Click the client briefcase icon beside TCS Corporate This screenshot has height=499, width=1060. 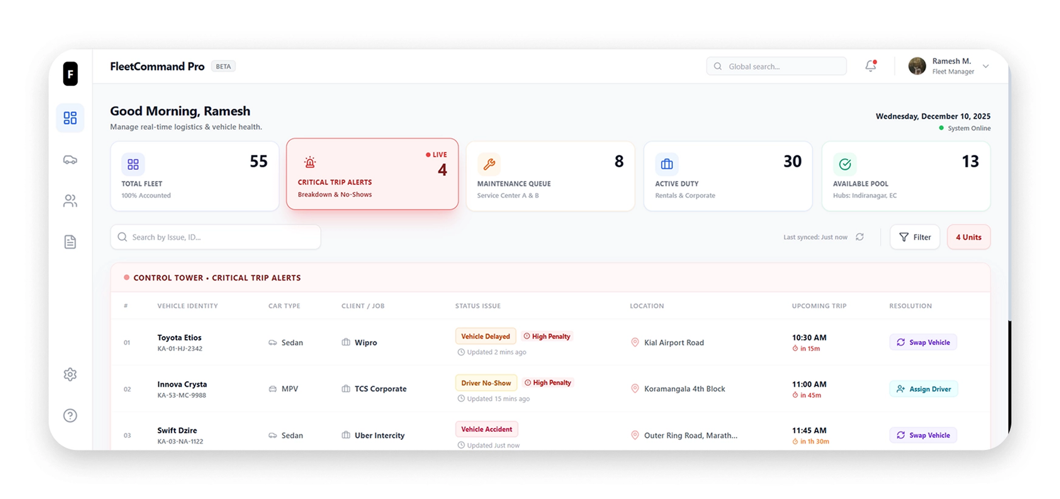tap(346, 389)
